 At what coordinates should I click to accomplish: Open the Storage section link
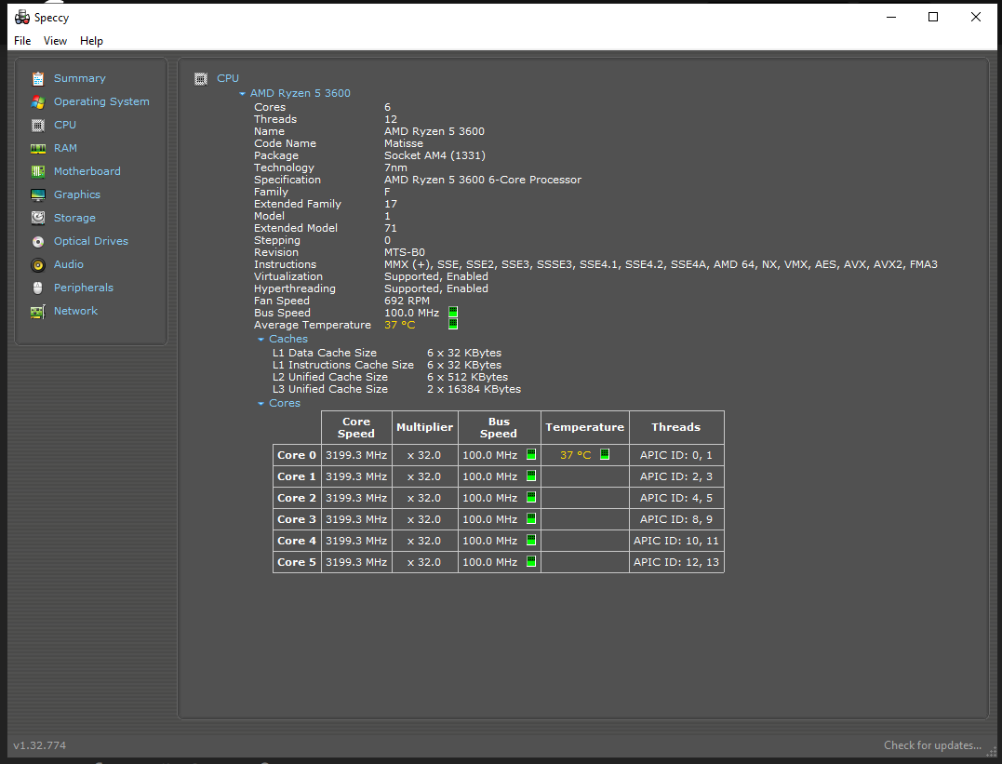(x=74, y=218)
